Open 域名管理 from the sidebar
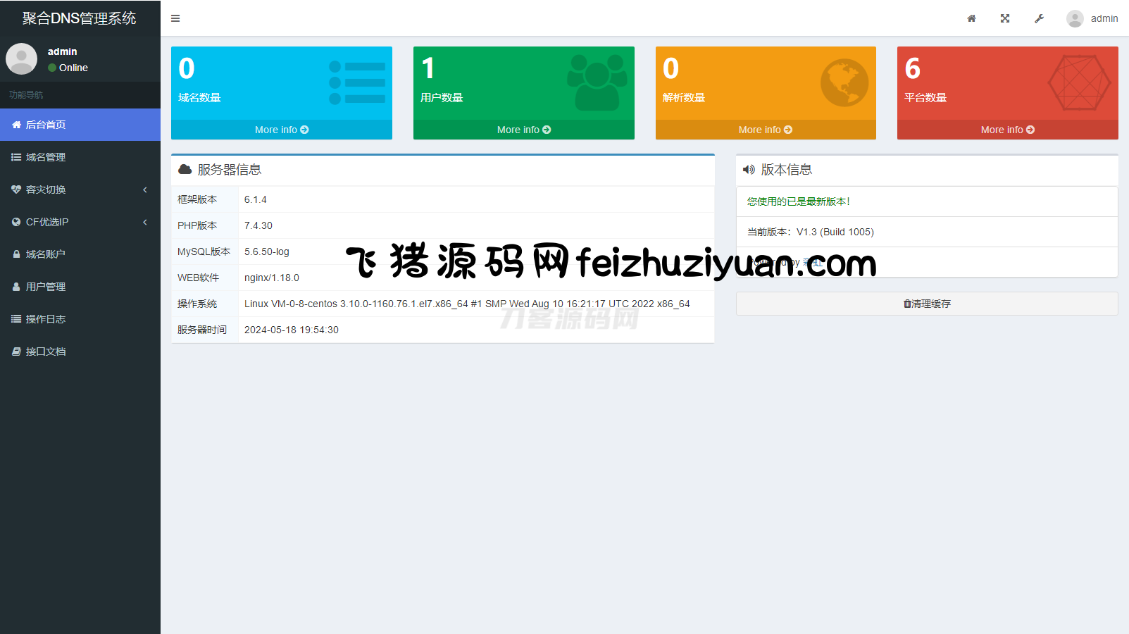 [x=46, y=157]
